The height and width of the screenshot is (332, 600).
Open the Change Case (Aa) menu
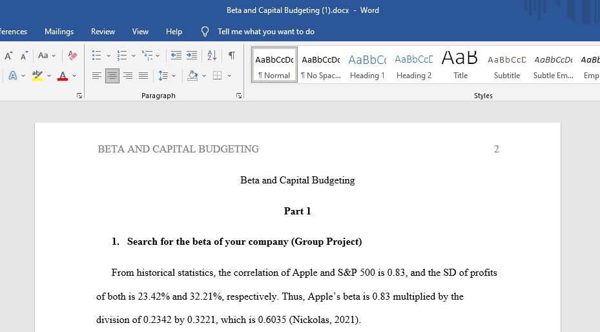(47, 56)
